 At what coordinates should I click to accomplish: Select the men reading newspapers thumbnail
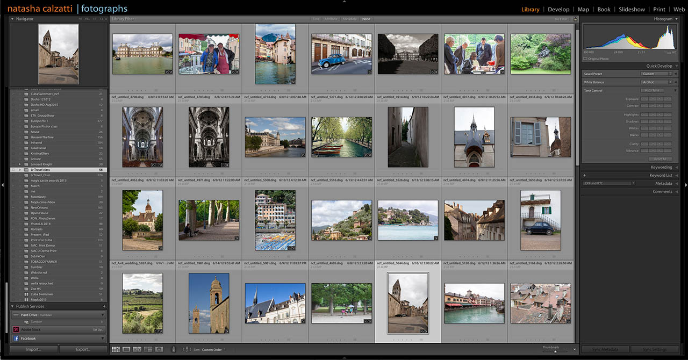point(474,54)
